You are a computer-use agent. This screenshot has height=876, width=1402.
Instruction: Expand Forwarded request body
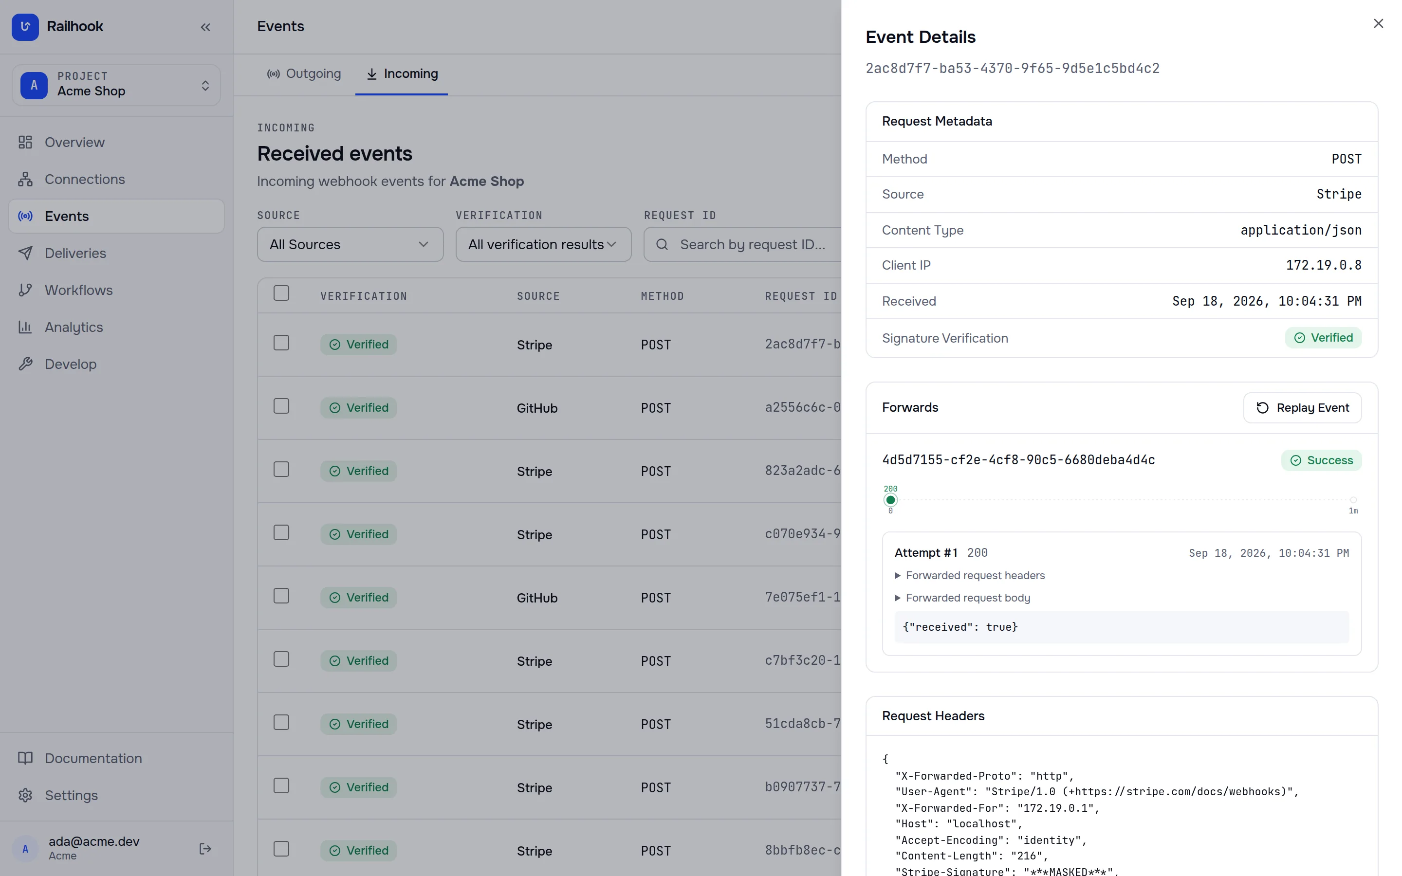962,598
